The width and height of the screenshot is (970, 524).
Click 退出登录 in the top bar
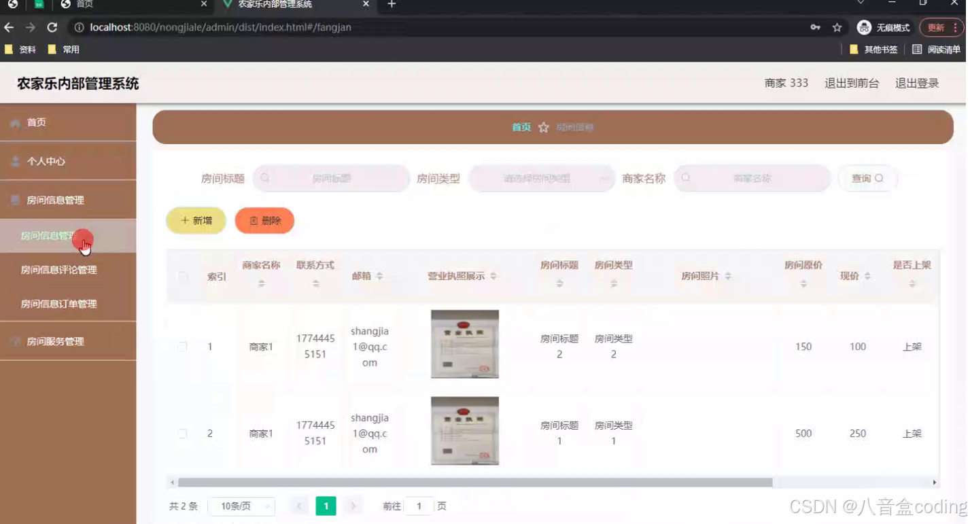point(916,82)
